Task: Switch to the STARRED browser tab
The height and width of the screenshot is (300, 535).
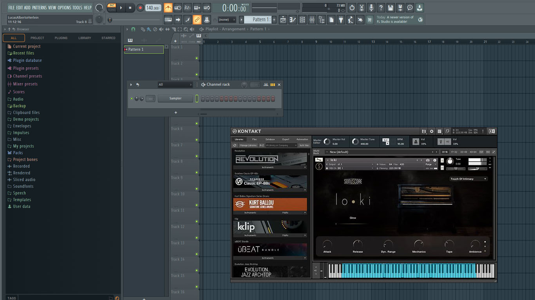Action: (x=108, y=38)
